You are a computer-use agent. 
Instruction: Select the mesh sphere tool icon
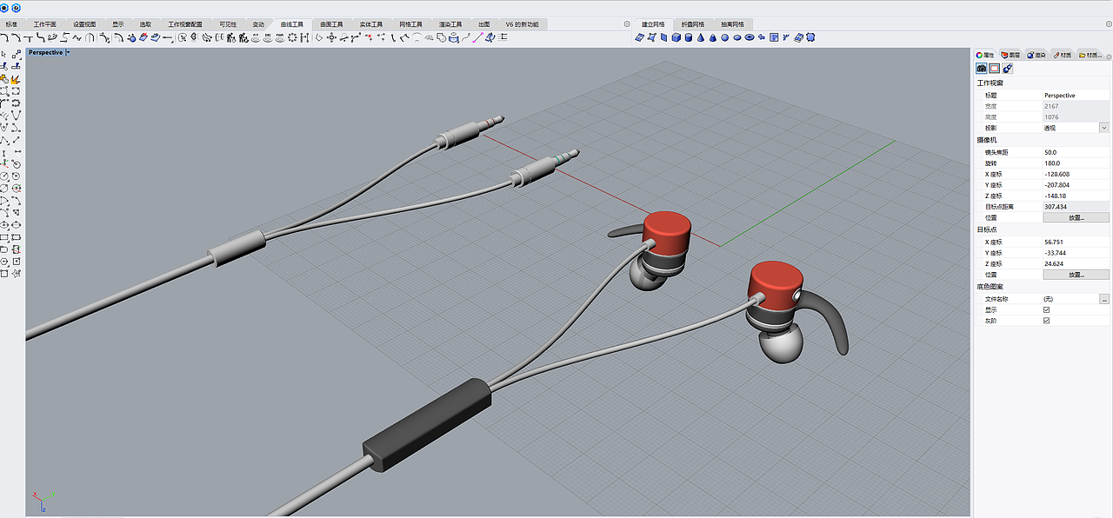(725, 37)
